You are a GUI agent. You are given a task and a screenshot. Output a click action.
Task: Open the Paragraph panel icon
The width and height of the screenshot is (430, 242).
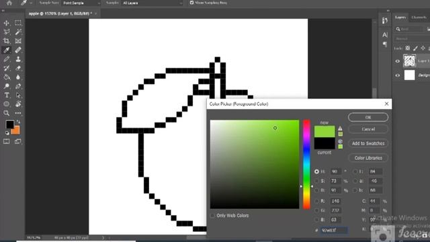pos(385,44)
